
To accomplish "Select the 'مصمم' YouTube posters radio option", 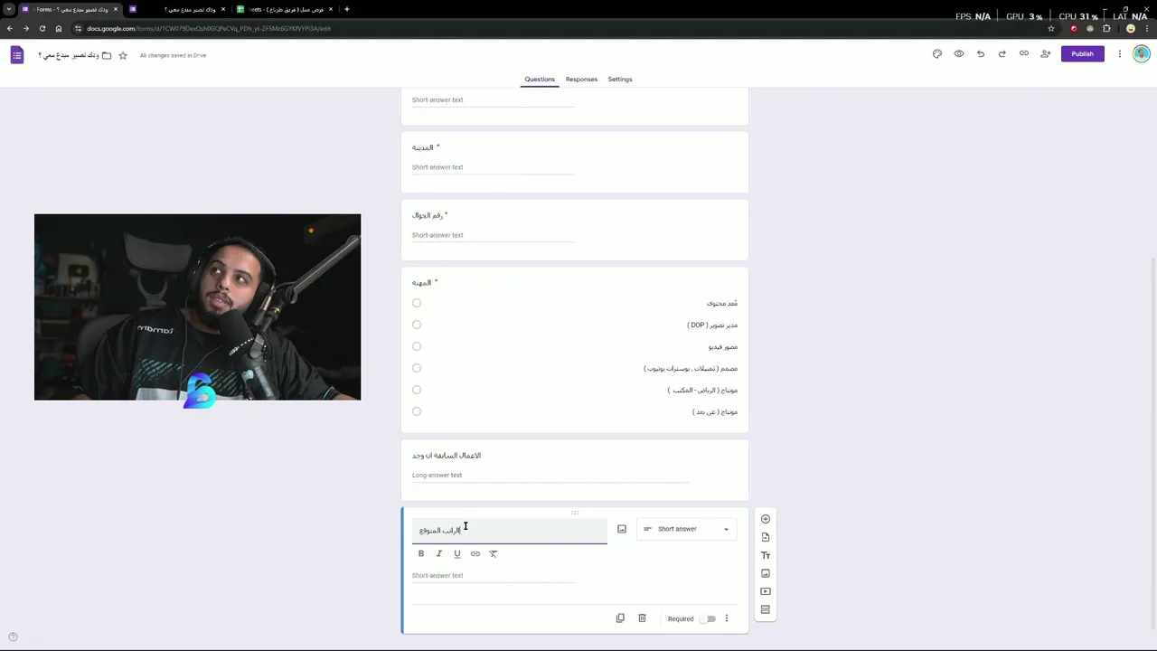I will point(417,368).
